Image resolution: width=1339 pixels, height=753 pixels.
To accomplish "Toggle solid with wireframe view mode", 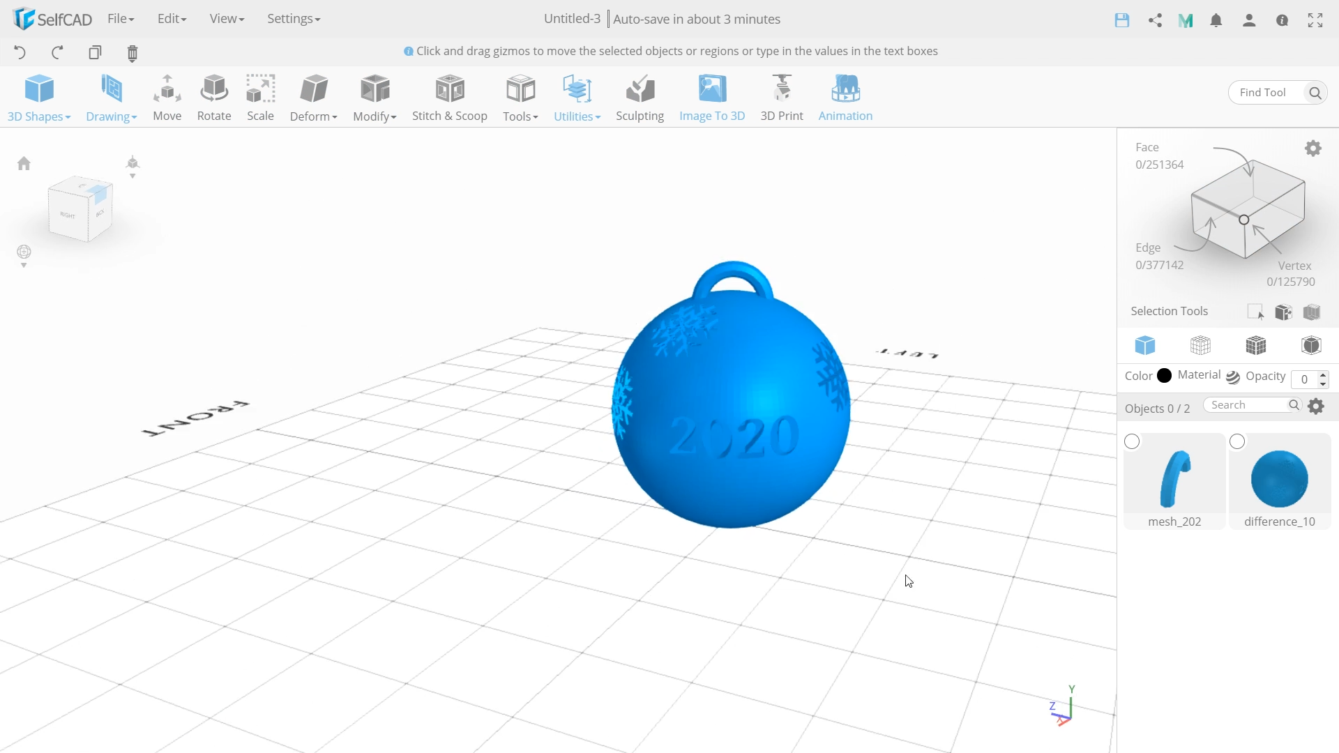I will pos(1256,345).
